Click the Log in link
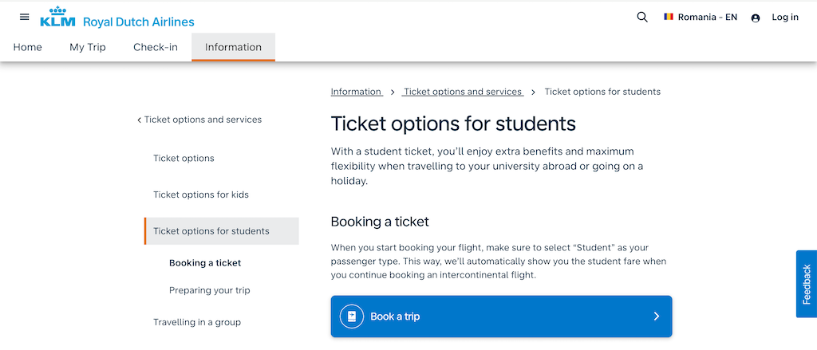The width and height of the screenshot is (817, 350). click(x=785, y=18)
